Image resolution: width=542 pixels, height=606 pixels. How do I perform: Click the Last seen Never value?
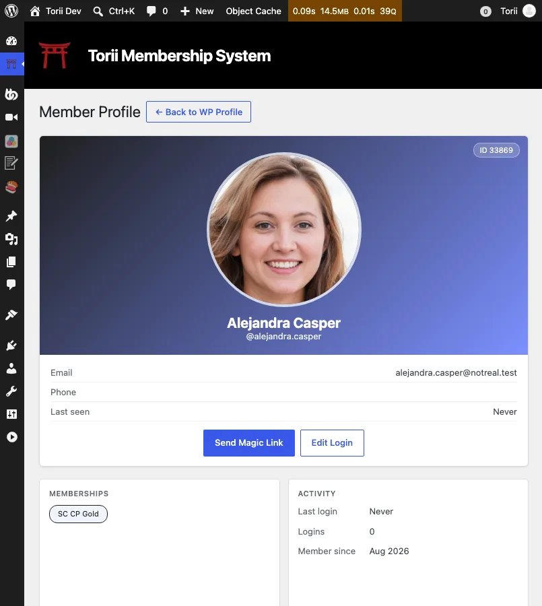505,412
